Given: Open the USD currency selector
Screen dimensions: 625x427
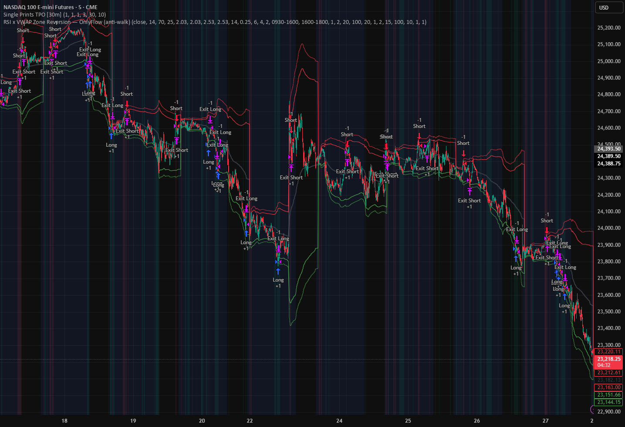Looking at the screenshot, I should (608, 7).
